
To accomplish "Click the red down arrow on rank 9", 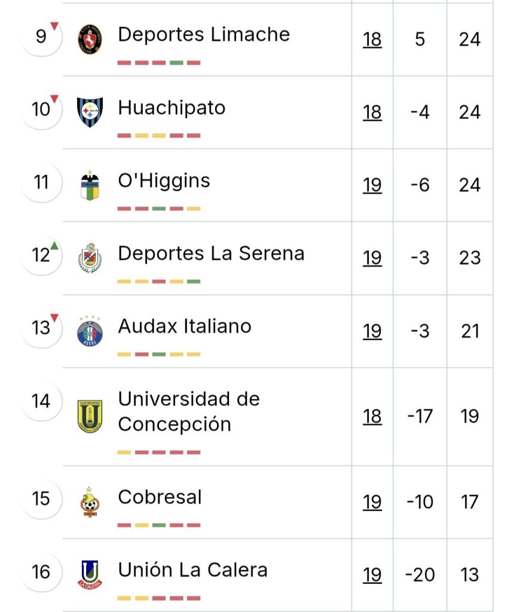I will [x=54, y=26].
